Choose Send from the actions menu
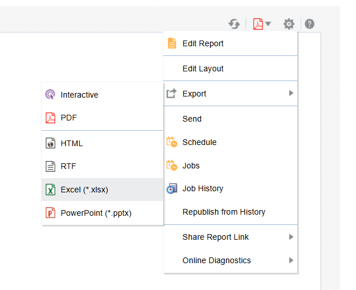The image size is (356, 290). tap(230, 119)
